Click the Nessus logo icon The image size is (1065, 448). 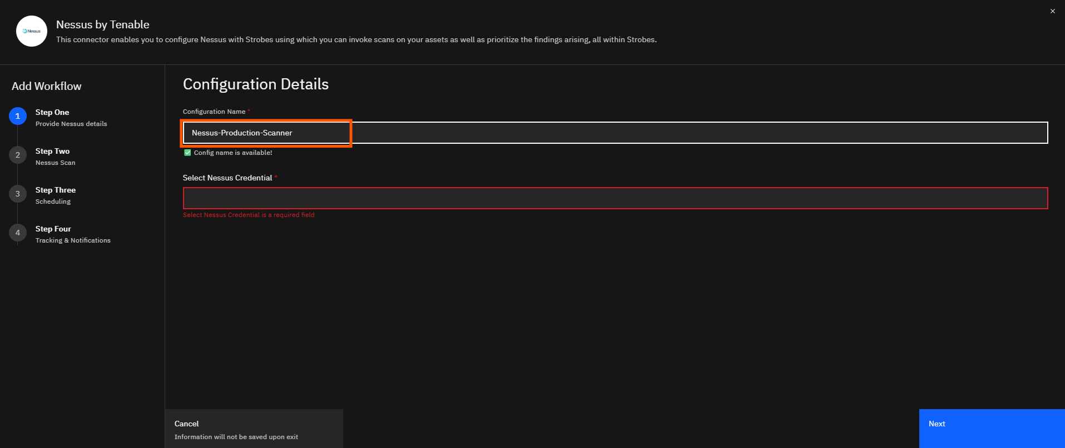pyautogui.click(x=32, y=31)
